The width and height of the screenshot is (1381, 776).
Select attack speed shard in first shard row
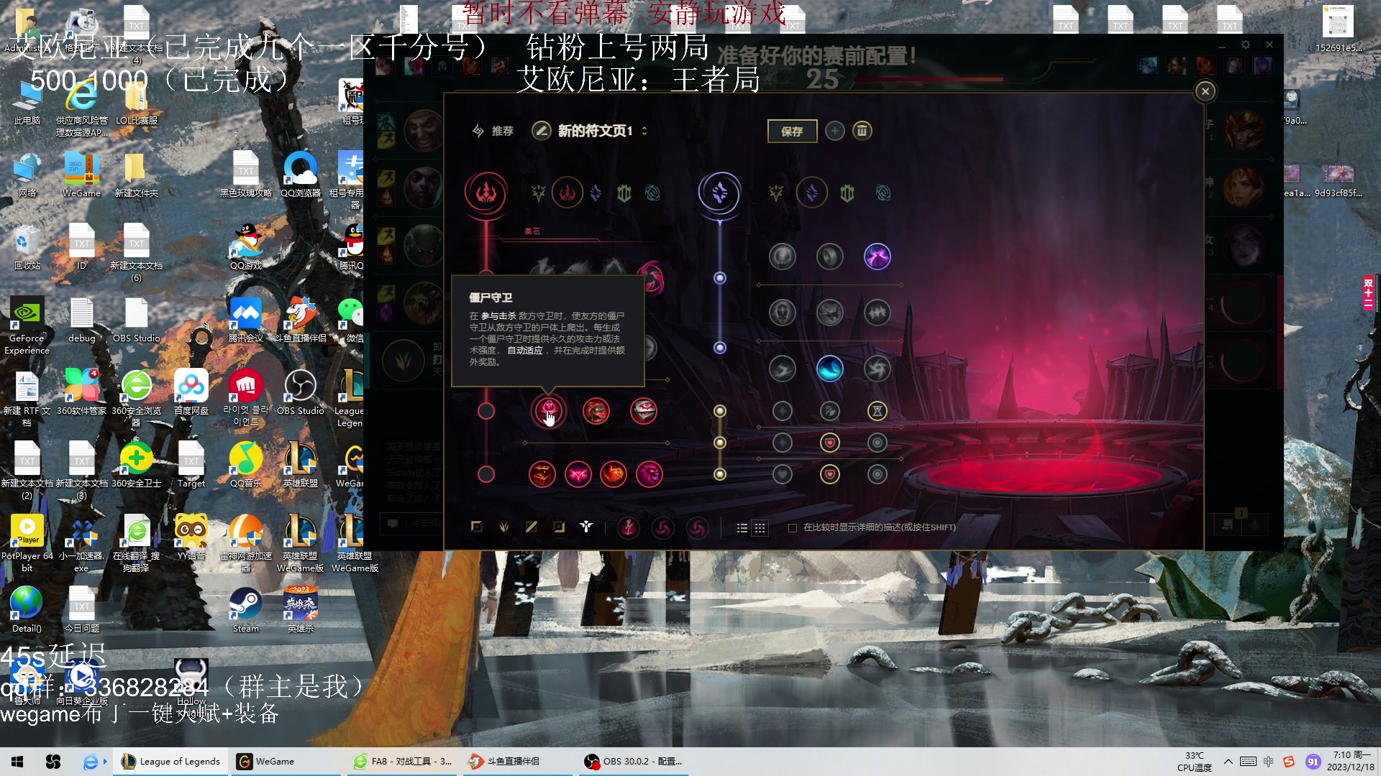pyautogui.click(x=830, y=411)
